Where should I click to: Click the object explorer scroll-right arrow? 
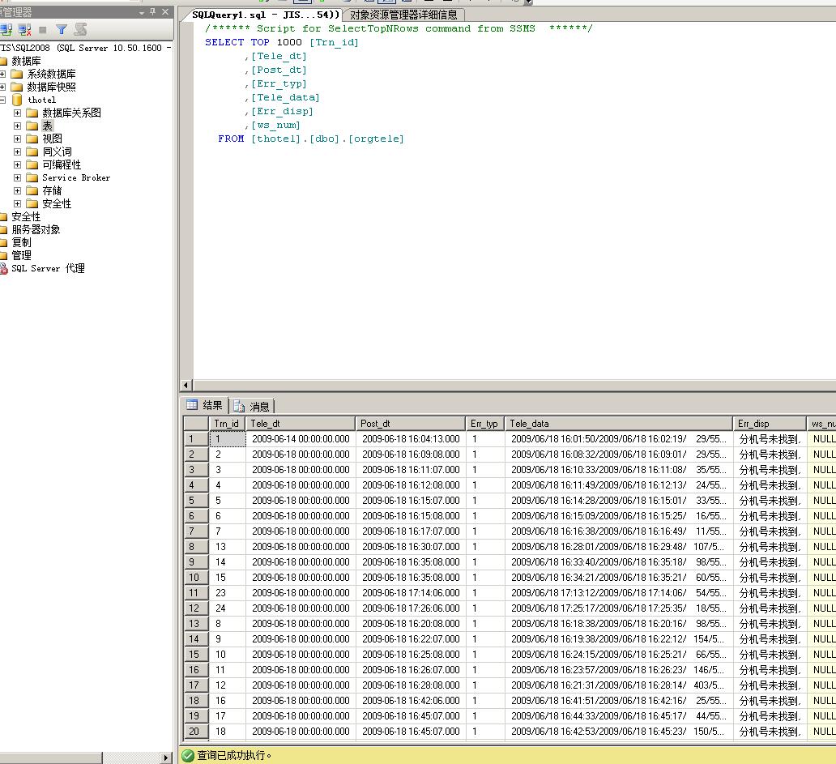pos(166,758)
